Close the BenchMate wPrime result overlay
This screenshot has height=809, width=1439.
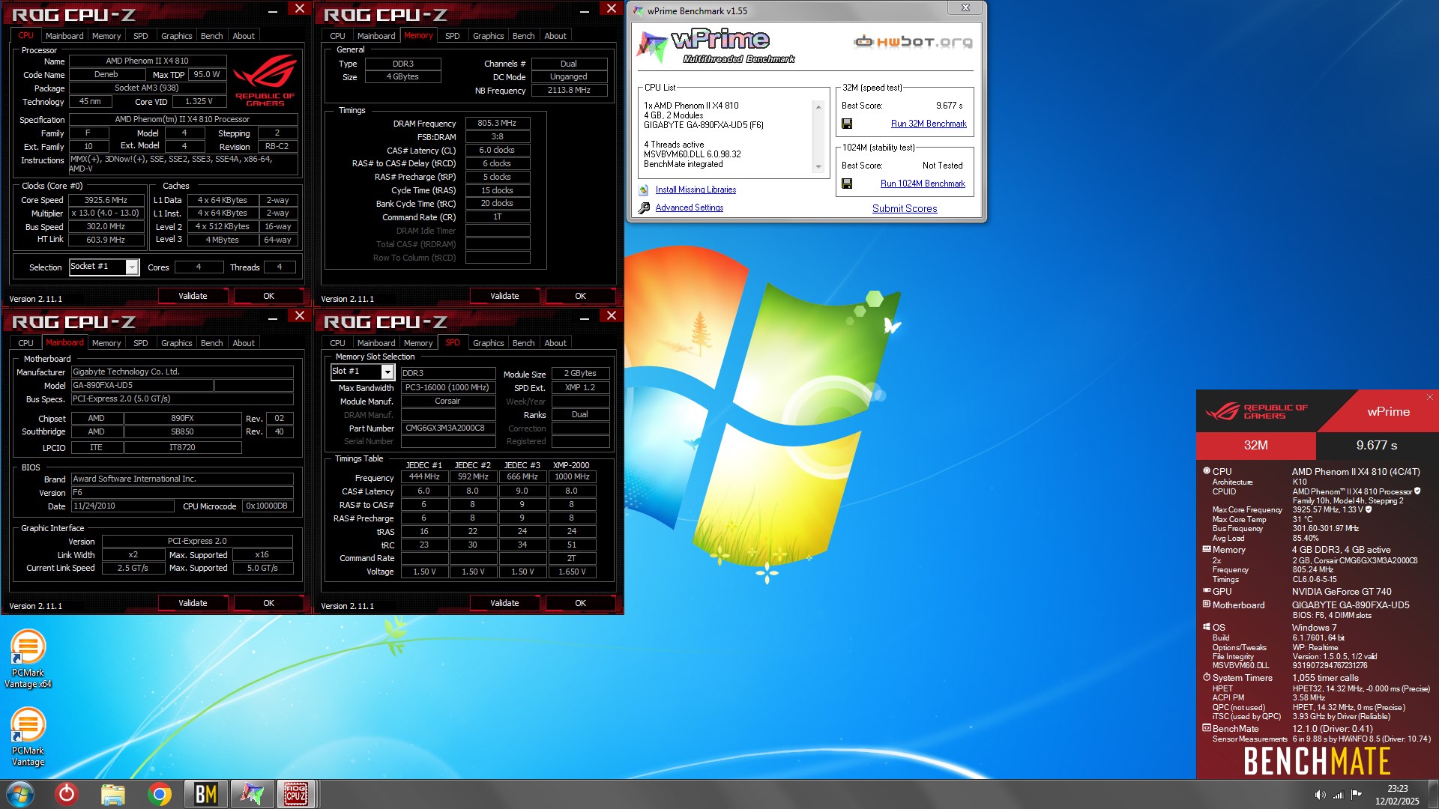point(1429,397)
